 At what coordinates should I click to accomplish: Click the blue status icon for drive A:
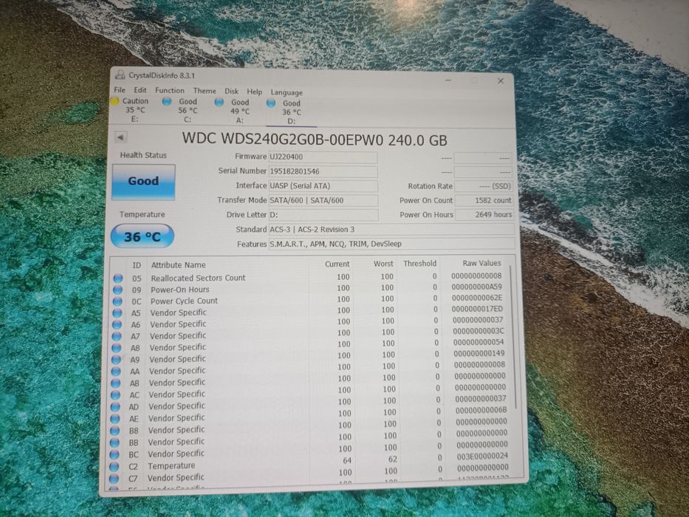tap(219, 103)
